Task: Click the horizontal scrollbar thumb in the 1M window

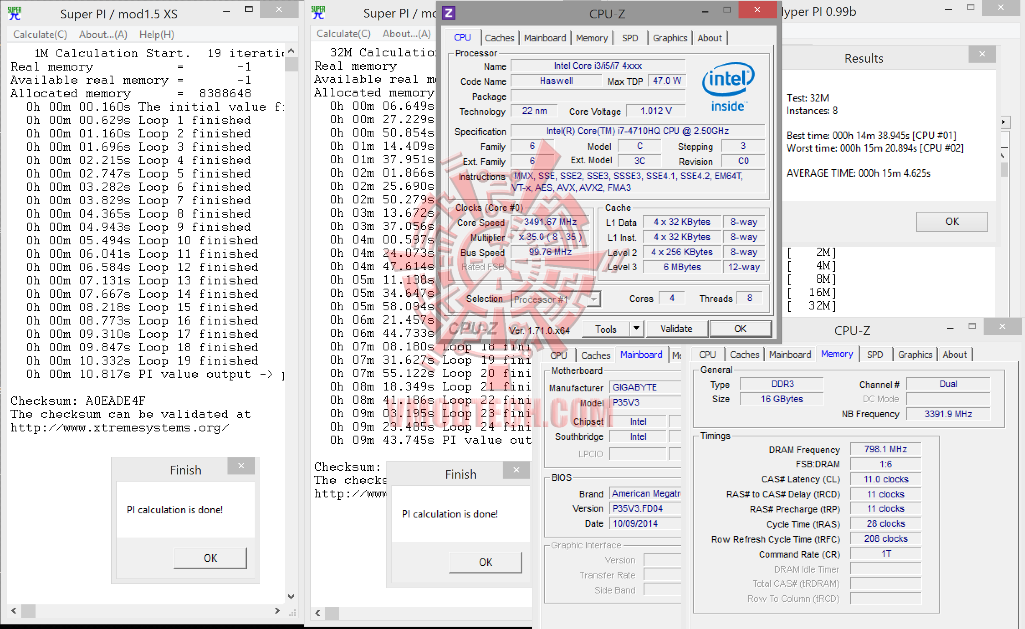Action: [x=28, y=611]
